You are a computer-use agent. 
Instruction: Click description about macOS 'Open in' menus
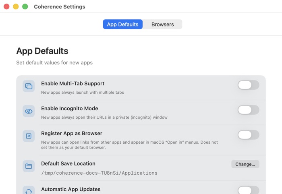pyautogui.click(x=129, y=145)
